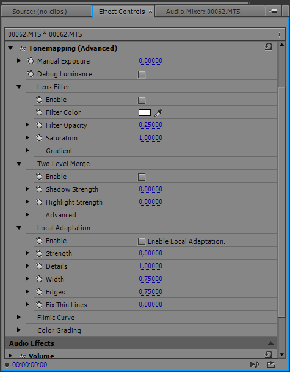Screen dimensions: 290x372
Task: Toggle stopwatch for Fix Thin Lines
Action: [x=39, y=305]
